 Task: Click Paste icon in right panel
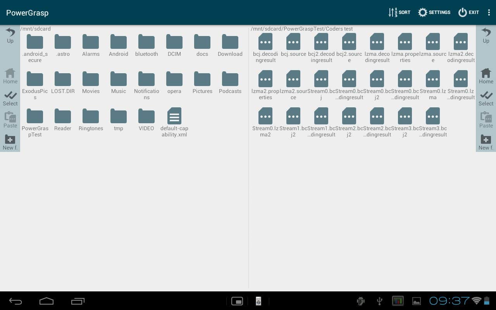486,120
